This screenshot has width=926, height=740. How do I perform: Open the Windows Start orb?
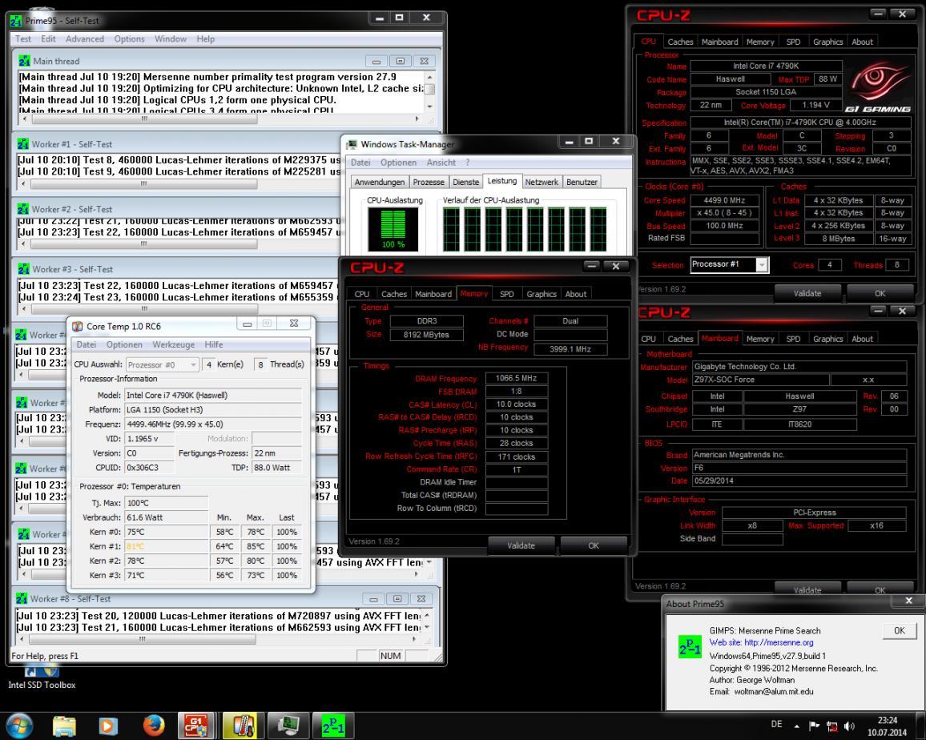pyautogui.click(x=19, y=726)
